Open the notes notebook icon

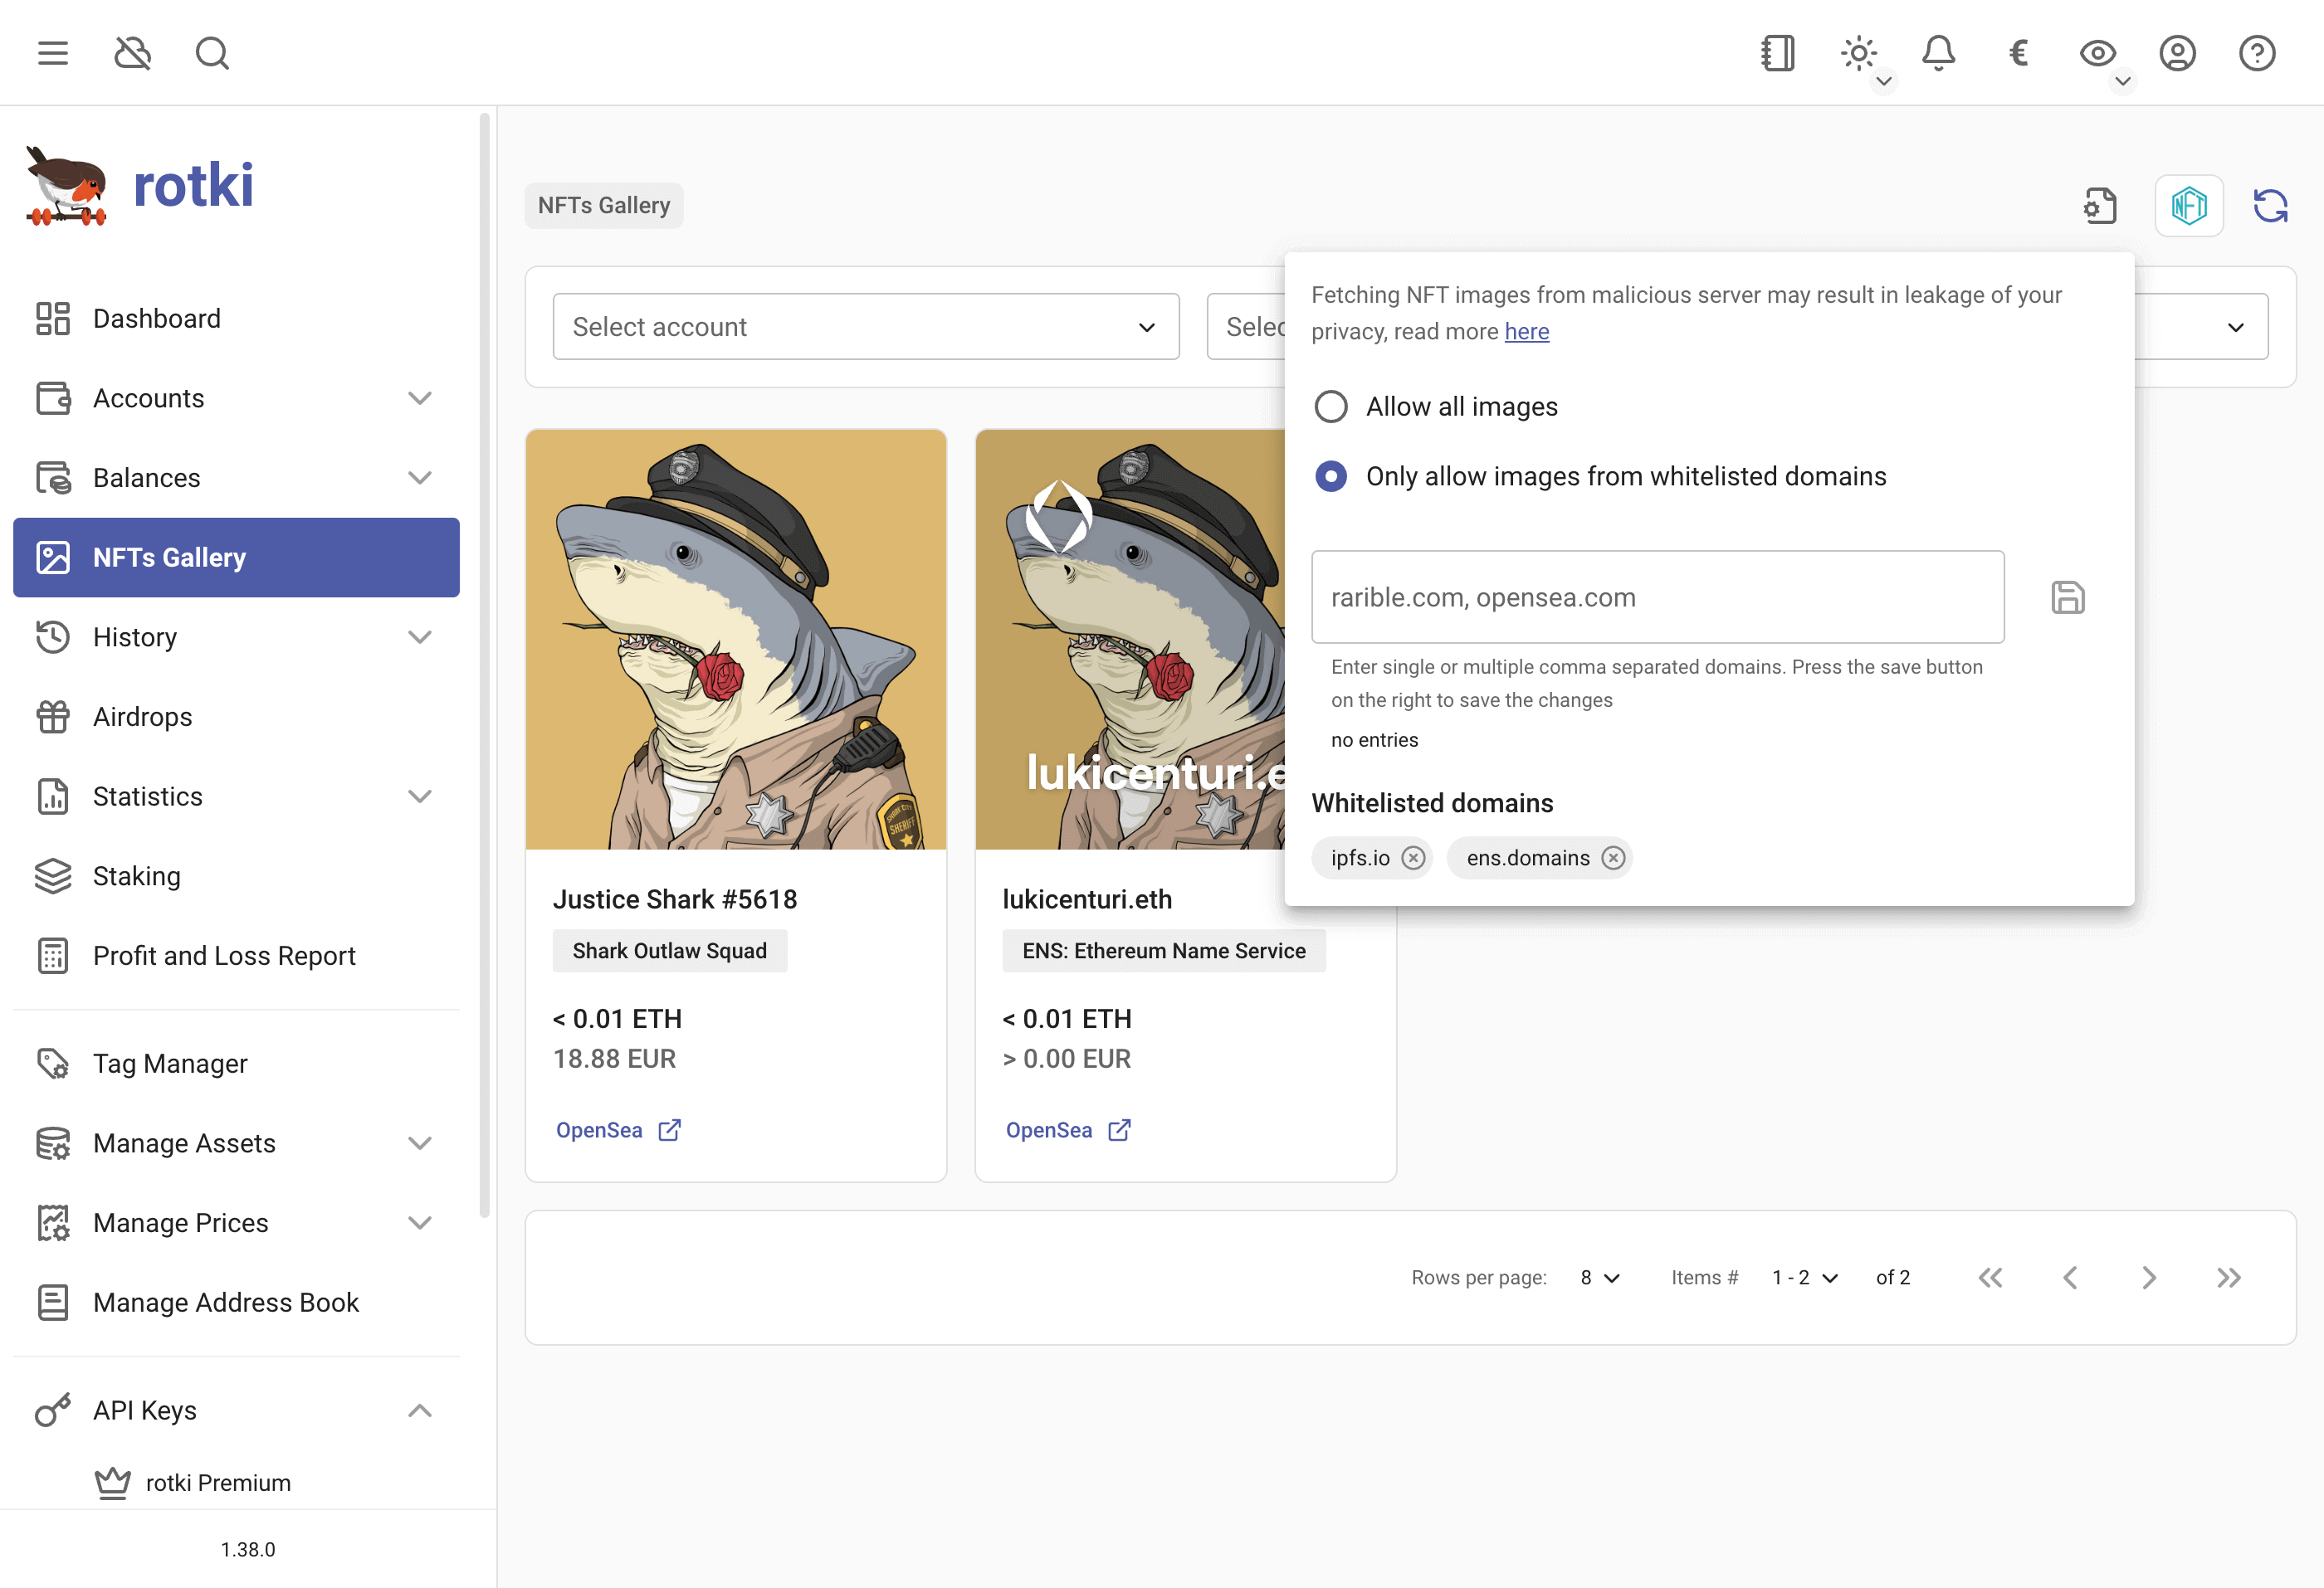[x=1778, y=53]
